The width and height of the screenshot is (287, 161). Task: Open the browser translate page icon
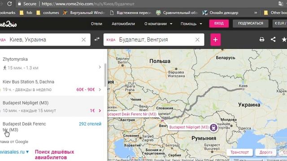[x=281, y=4]
